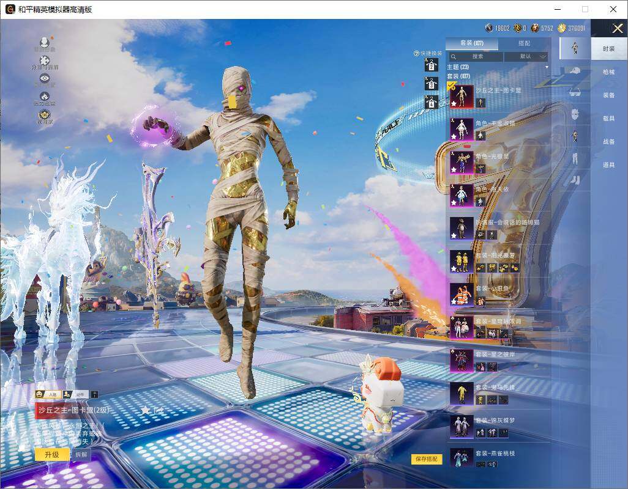628x489 pixels.
Task: Select quick outfit hanger slot 2
Action: pos(431,65)
